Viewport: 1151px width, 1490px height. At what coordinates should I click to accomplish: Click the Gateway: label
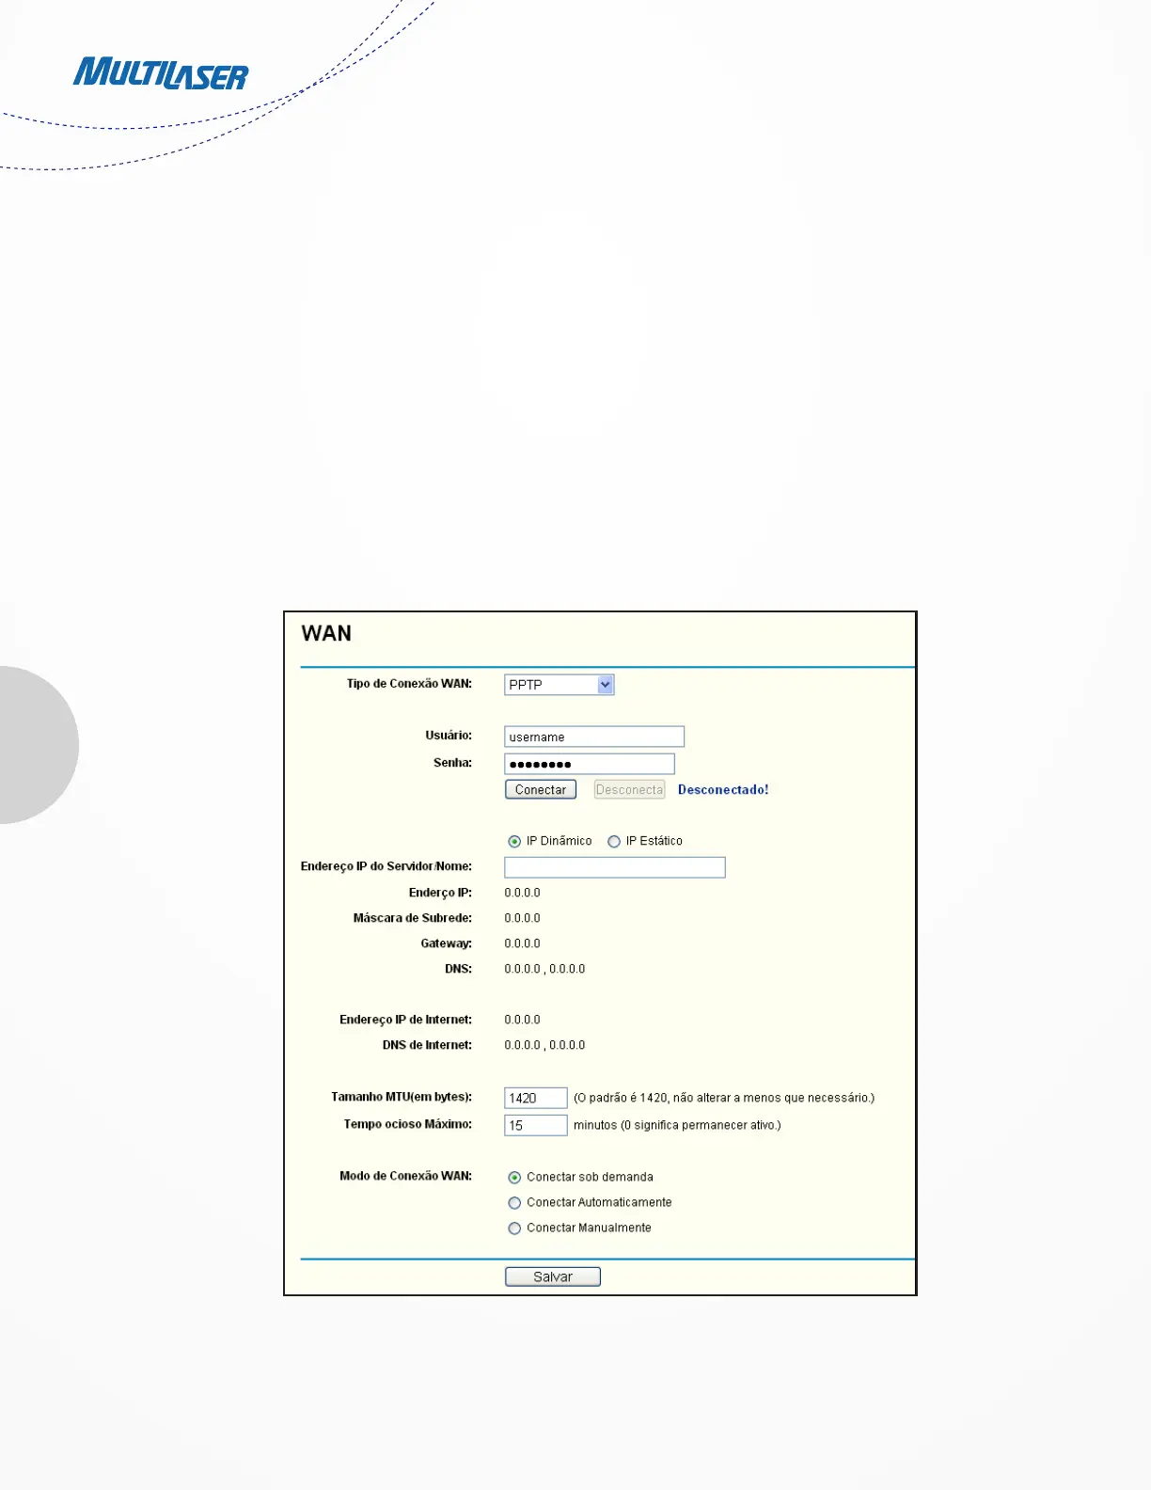coord(446,943)
